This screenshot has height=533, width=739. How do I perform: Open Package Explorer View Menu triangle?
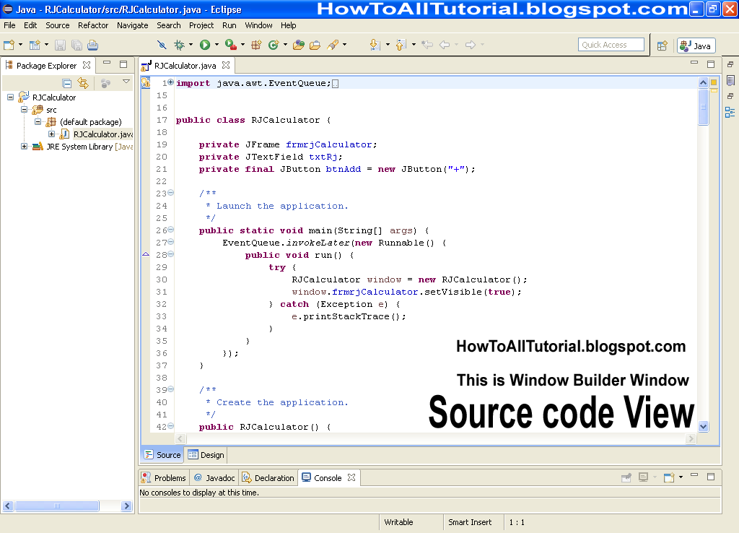coord(126,82)
